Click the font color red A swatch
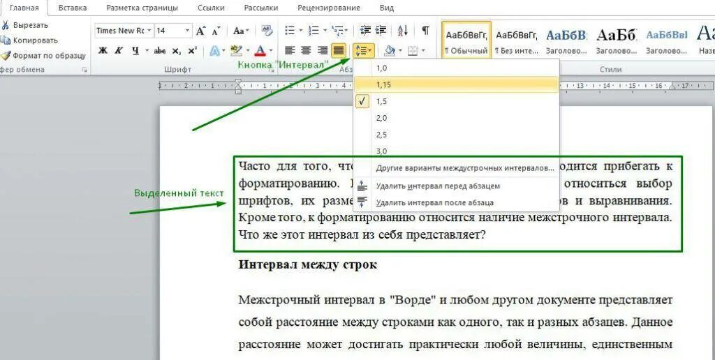The height and width of the screenshot is (360, 715). coord(260,51)
